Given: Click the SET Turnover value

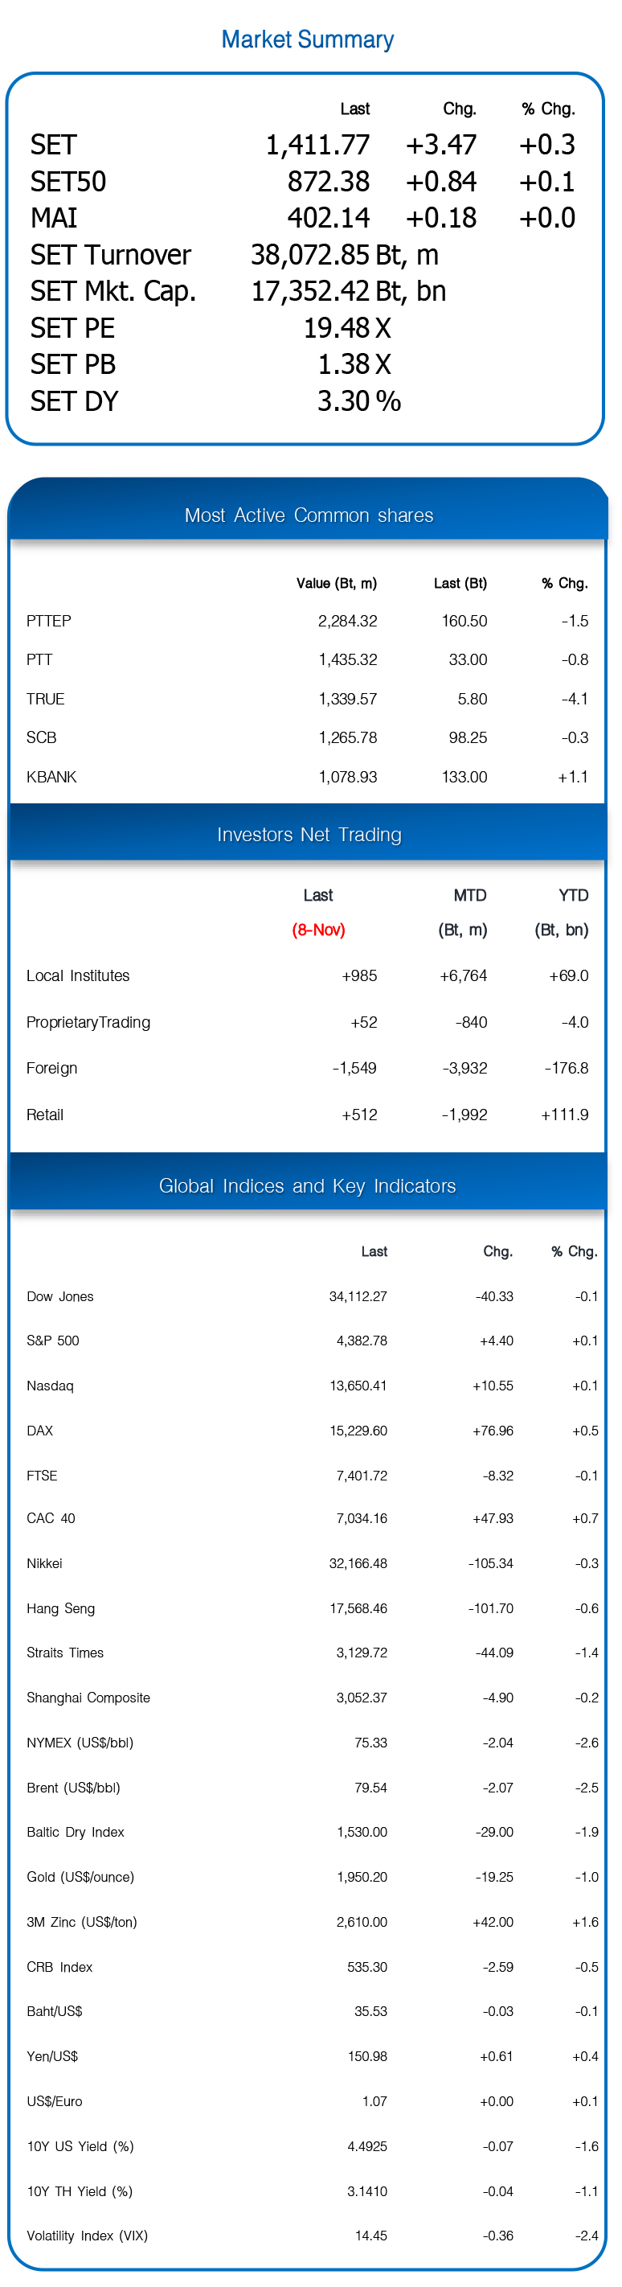Looking at the screenshot, I should [344, 256].
